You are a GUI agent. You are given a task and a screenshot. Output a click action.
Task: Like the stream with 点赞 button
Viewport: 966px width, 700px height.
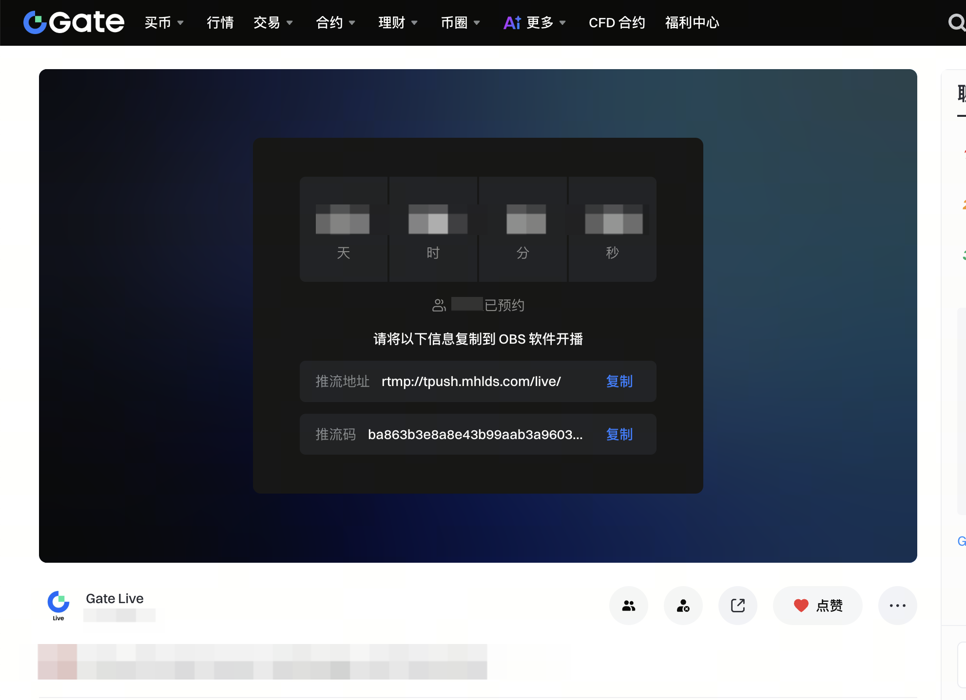[x=818, y=606]
